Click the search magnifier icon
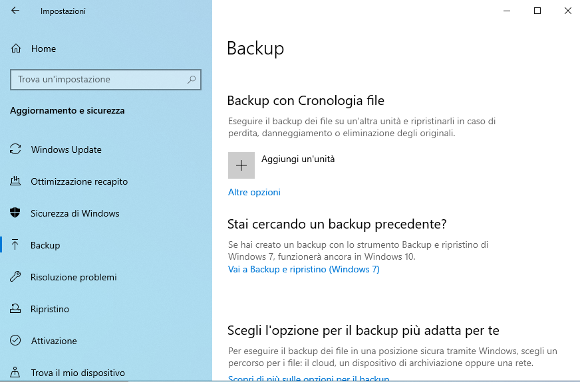The height and width of the screenshot is (382, 580). point(192,80)
